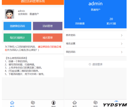
Task: Open 我的活码 menu row
Action: pos(95,52)
